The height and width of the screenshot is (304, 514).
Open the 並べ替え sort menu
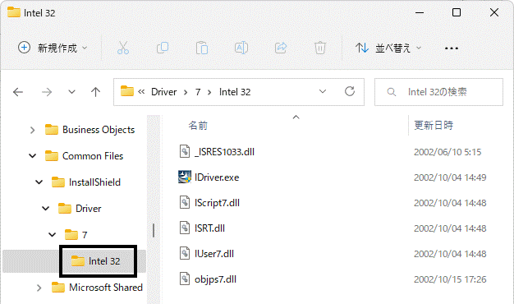click(x=388, y=48)
